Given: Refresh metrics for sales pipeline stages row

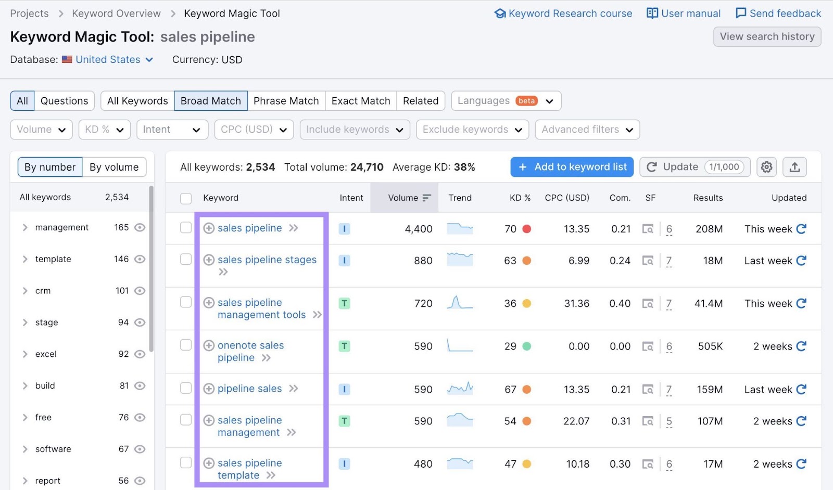Looking at the screenshot, I should coord(801,261).
